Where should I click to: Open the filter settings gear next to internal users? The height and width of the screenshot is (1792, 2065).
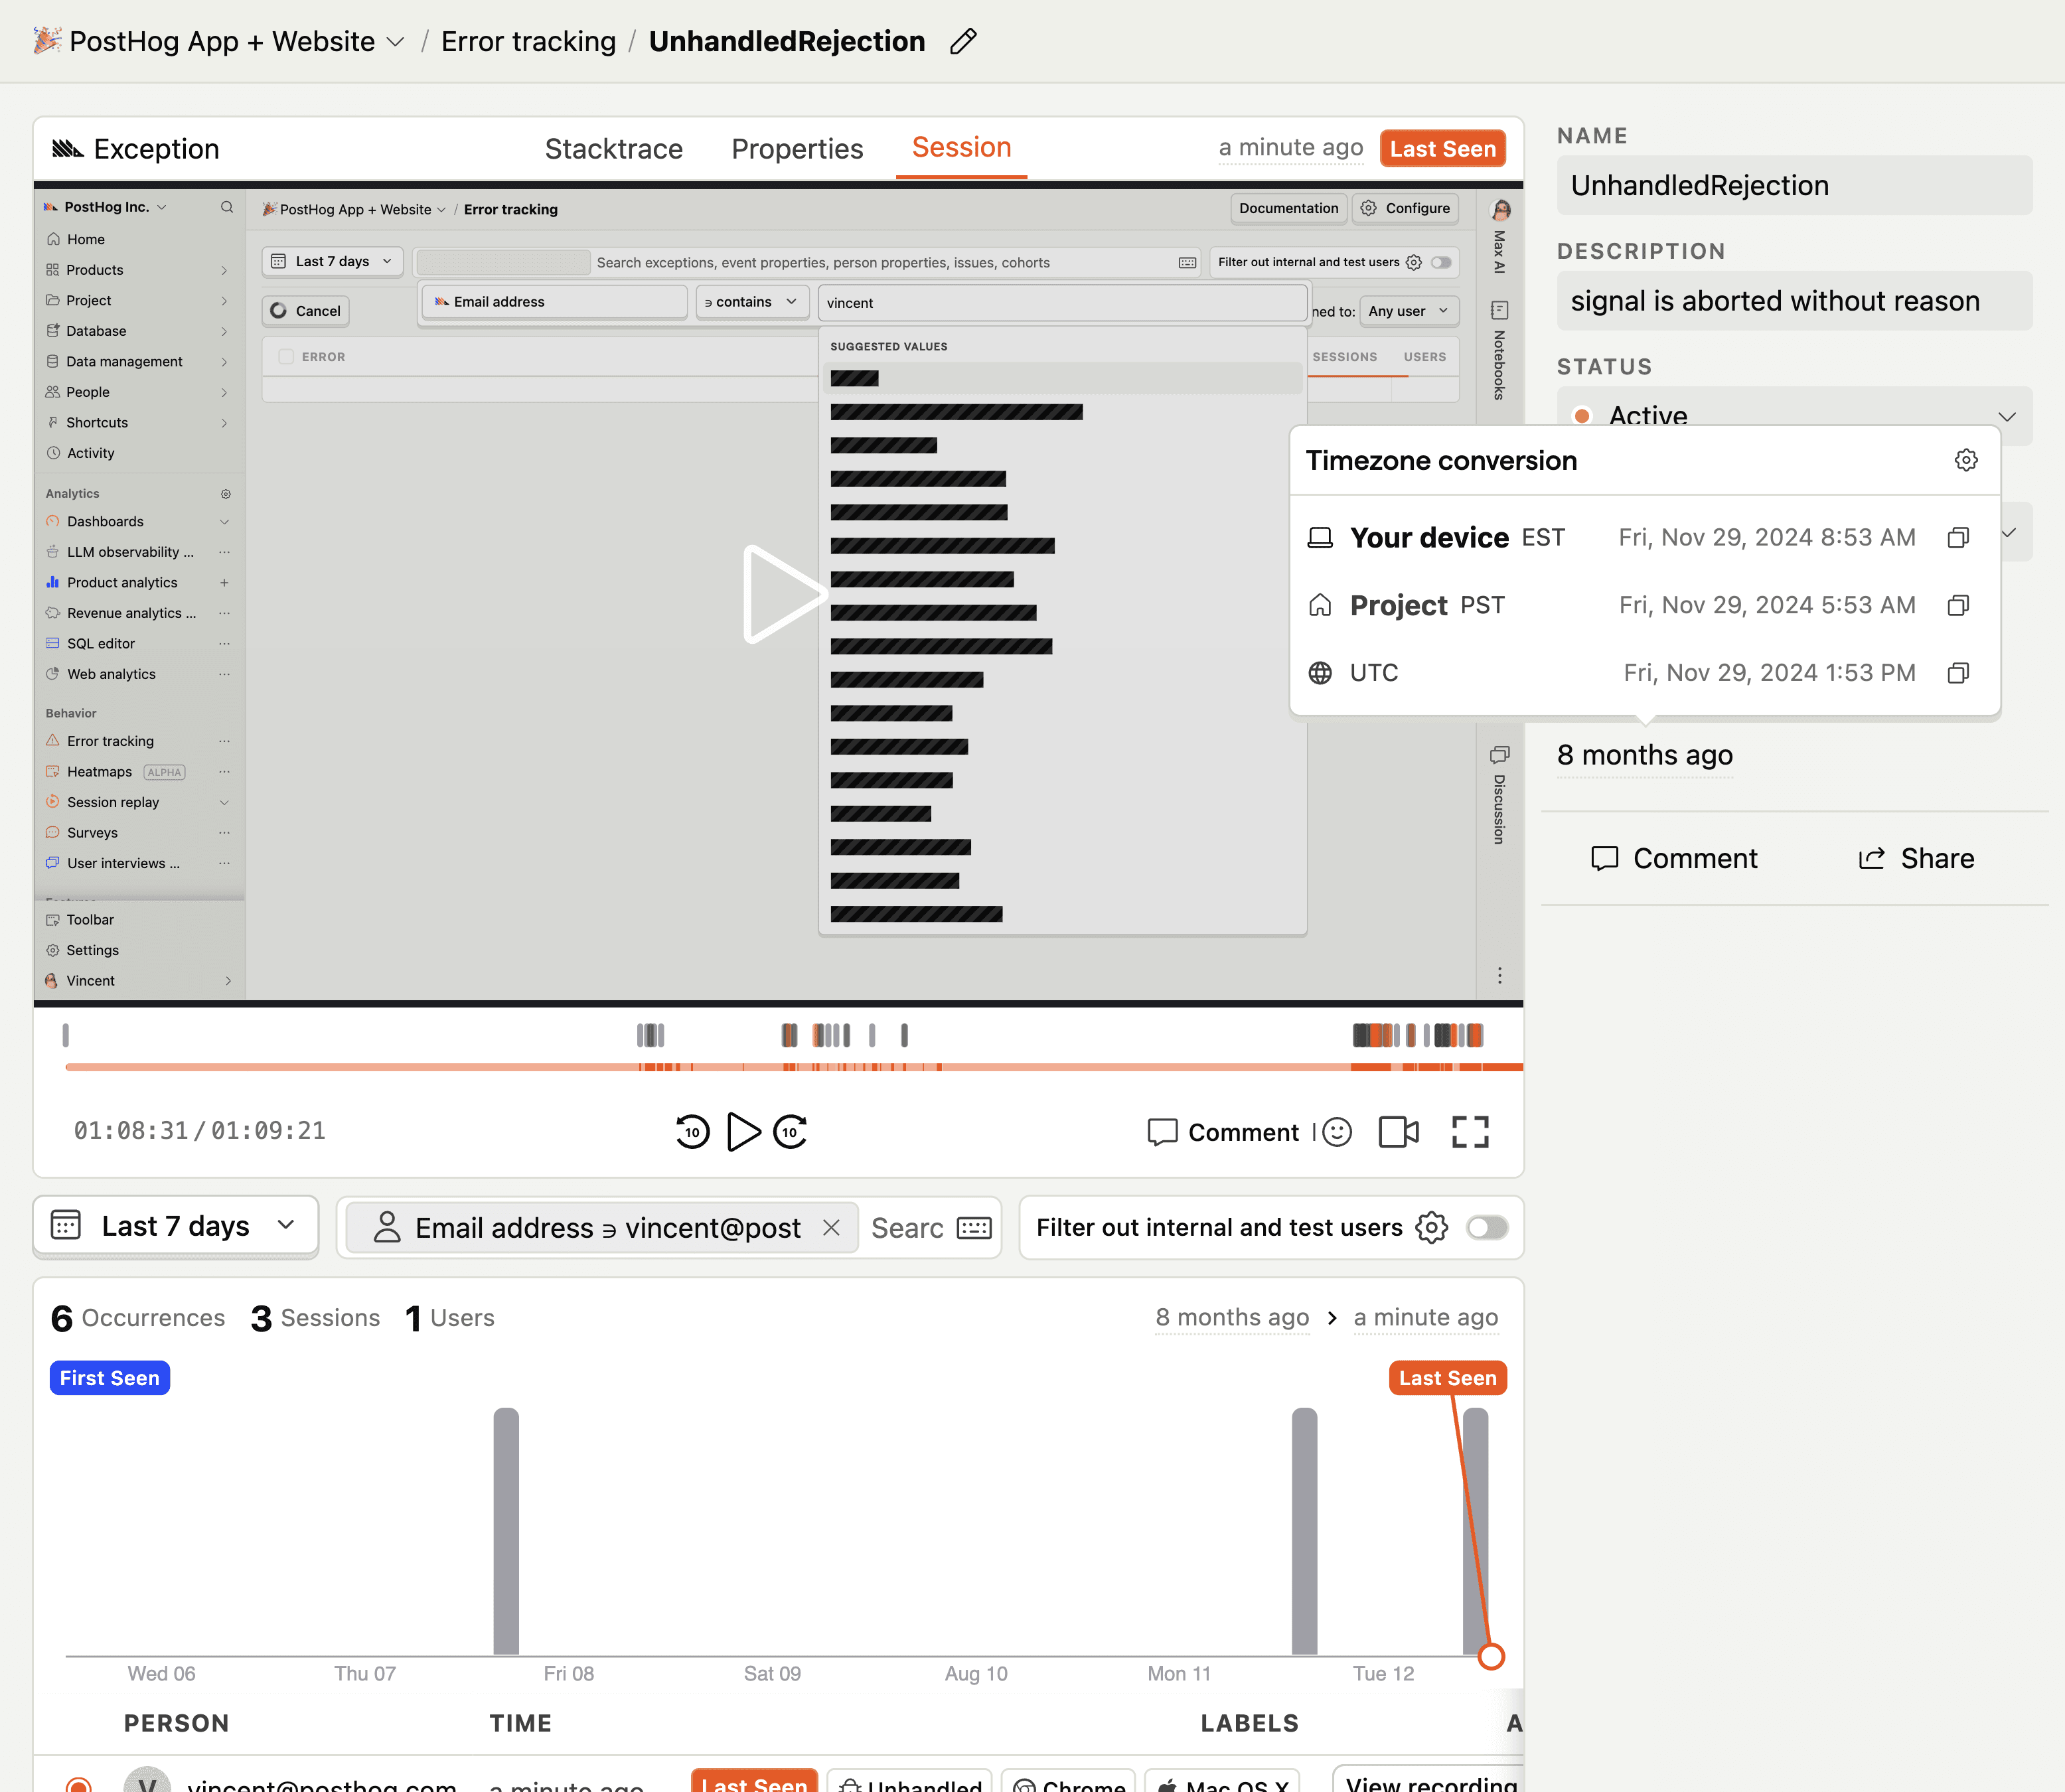point(1431,1227)
